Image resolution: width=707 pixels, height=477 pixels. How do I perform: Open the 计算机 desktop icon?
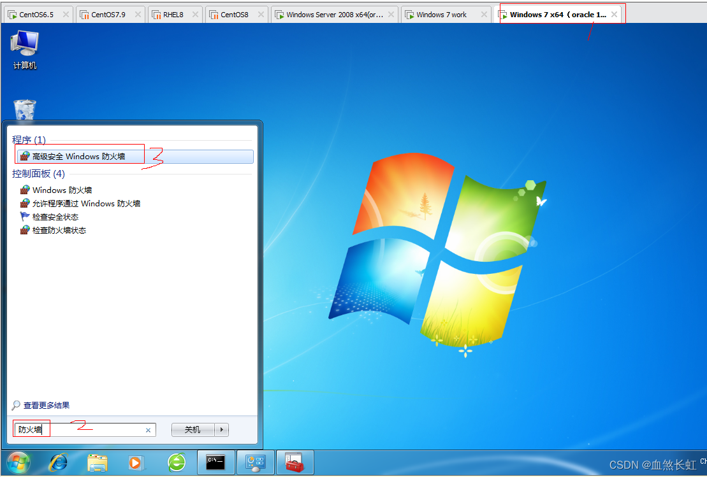tap(25, 50)
